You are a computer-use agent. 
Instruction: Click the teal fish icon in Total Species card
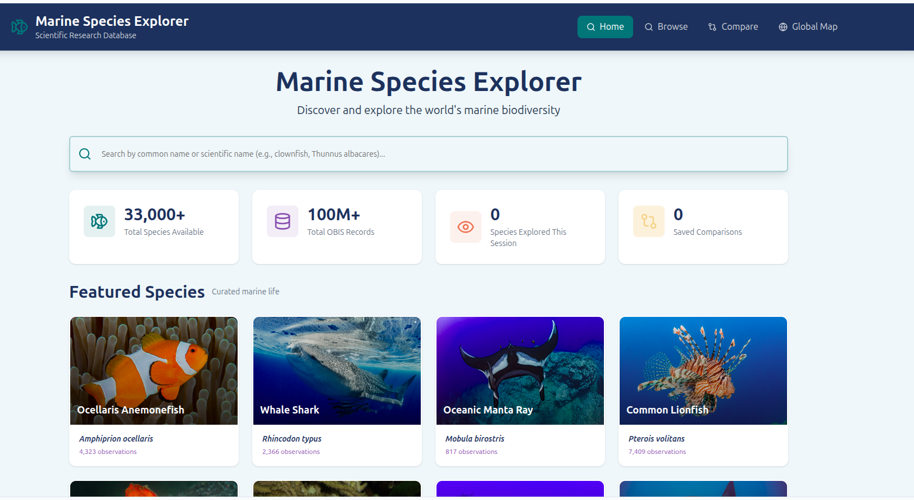coord(99,221)
